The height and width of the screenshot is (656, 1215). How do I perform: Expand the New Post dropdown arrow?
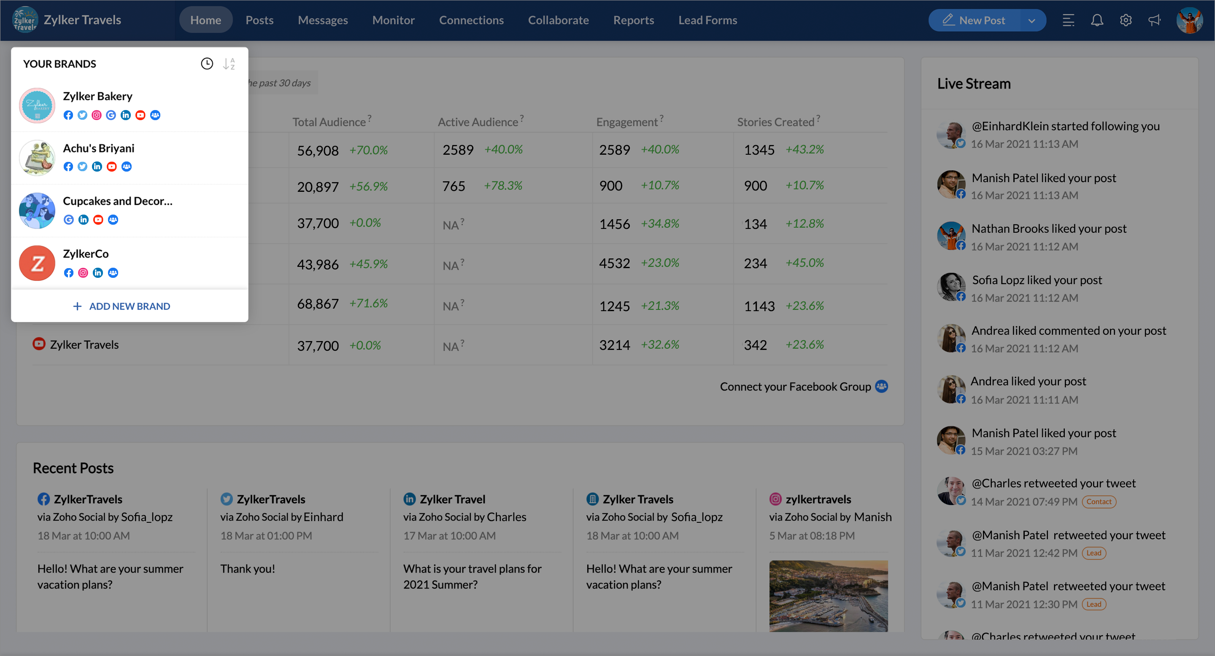pos(1031,21)
